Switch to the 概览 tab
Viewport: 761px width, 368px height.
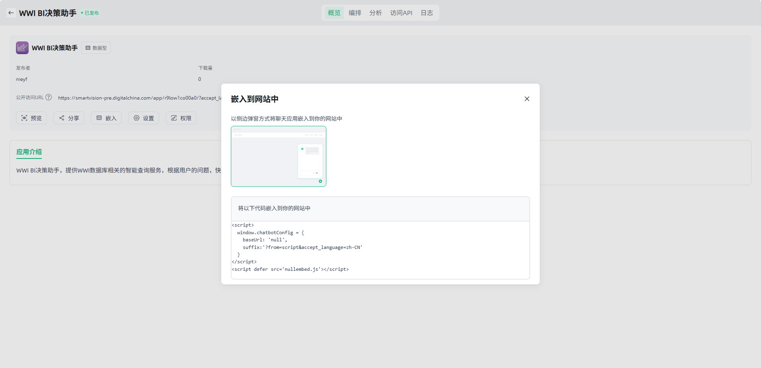tap(334, 13)
